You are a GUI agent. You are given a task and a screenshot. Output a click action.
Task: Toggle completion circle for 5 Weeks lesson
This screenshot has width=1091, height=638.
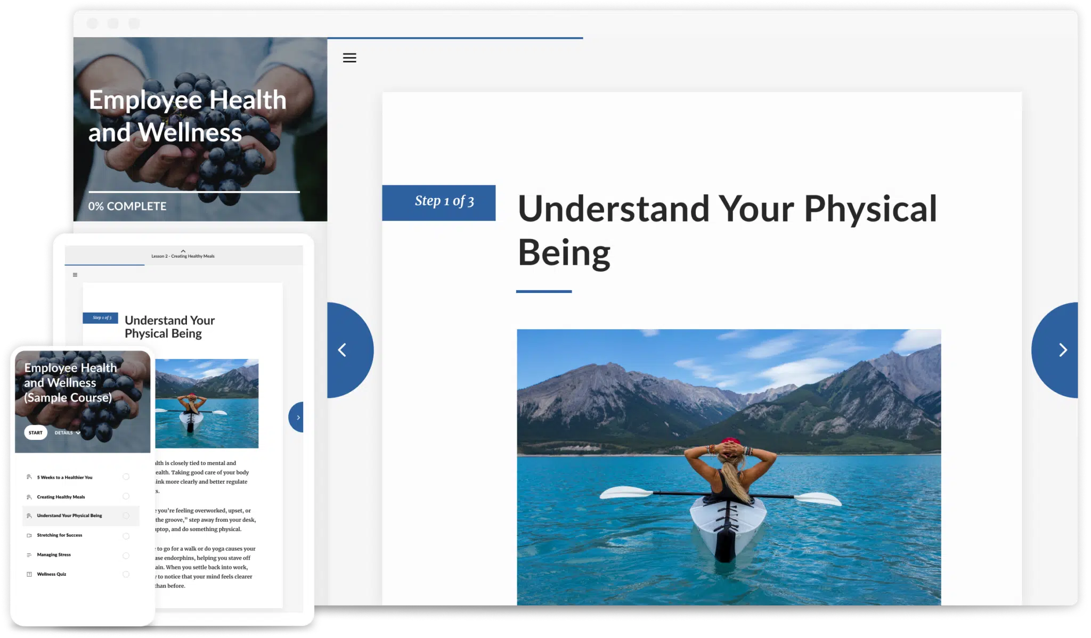point(126,477)
